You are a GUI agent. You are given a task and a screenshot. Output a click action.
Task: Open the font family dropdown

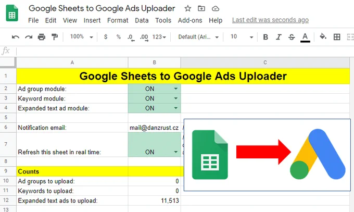point(198,37)
